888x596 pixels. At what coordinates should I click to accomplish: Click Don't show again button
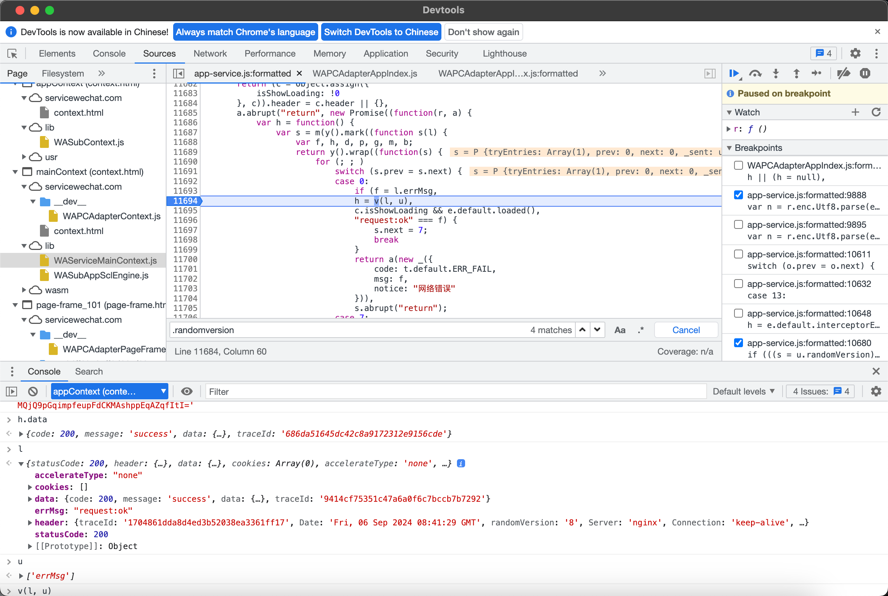[x=483, y=32]
